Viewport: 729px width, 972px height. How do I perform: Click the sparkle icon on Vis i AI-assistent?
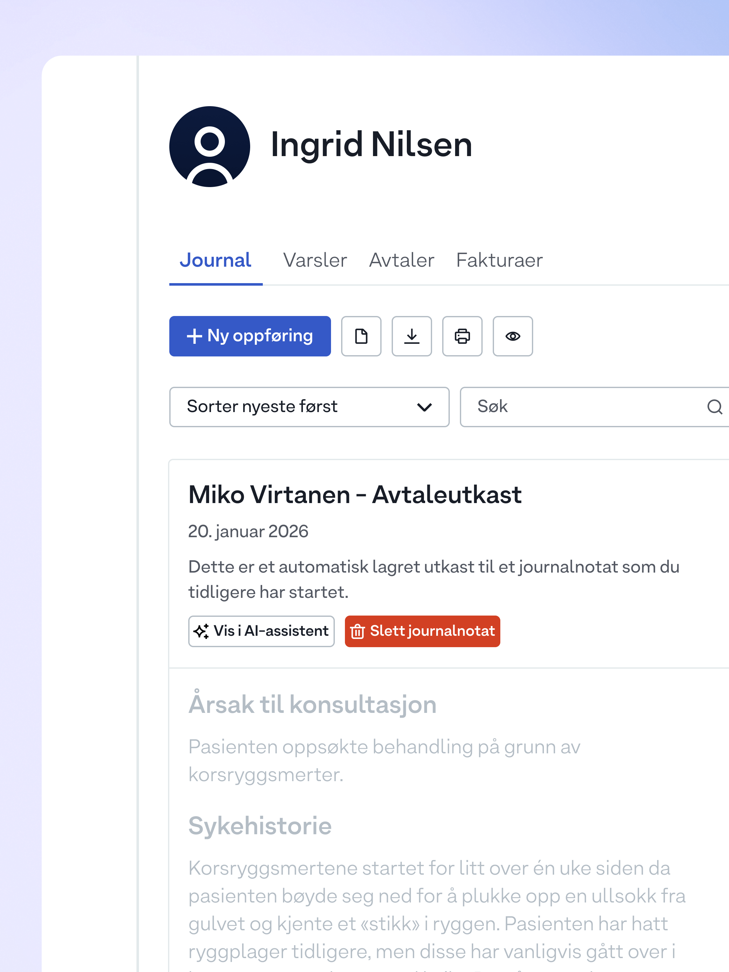coord(202,631)
